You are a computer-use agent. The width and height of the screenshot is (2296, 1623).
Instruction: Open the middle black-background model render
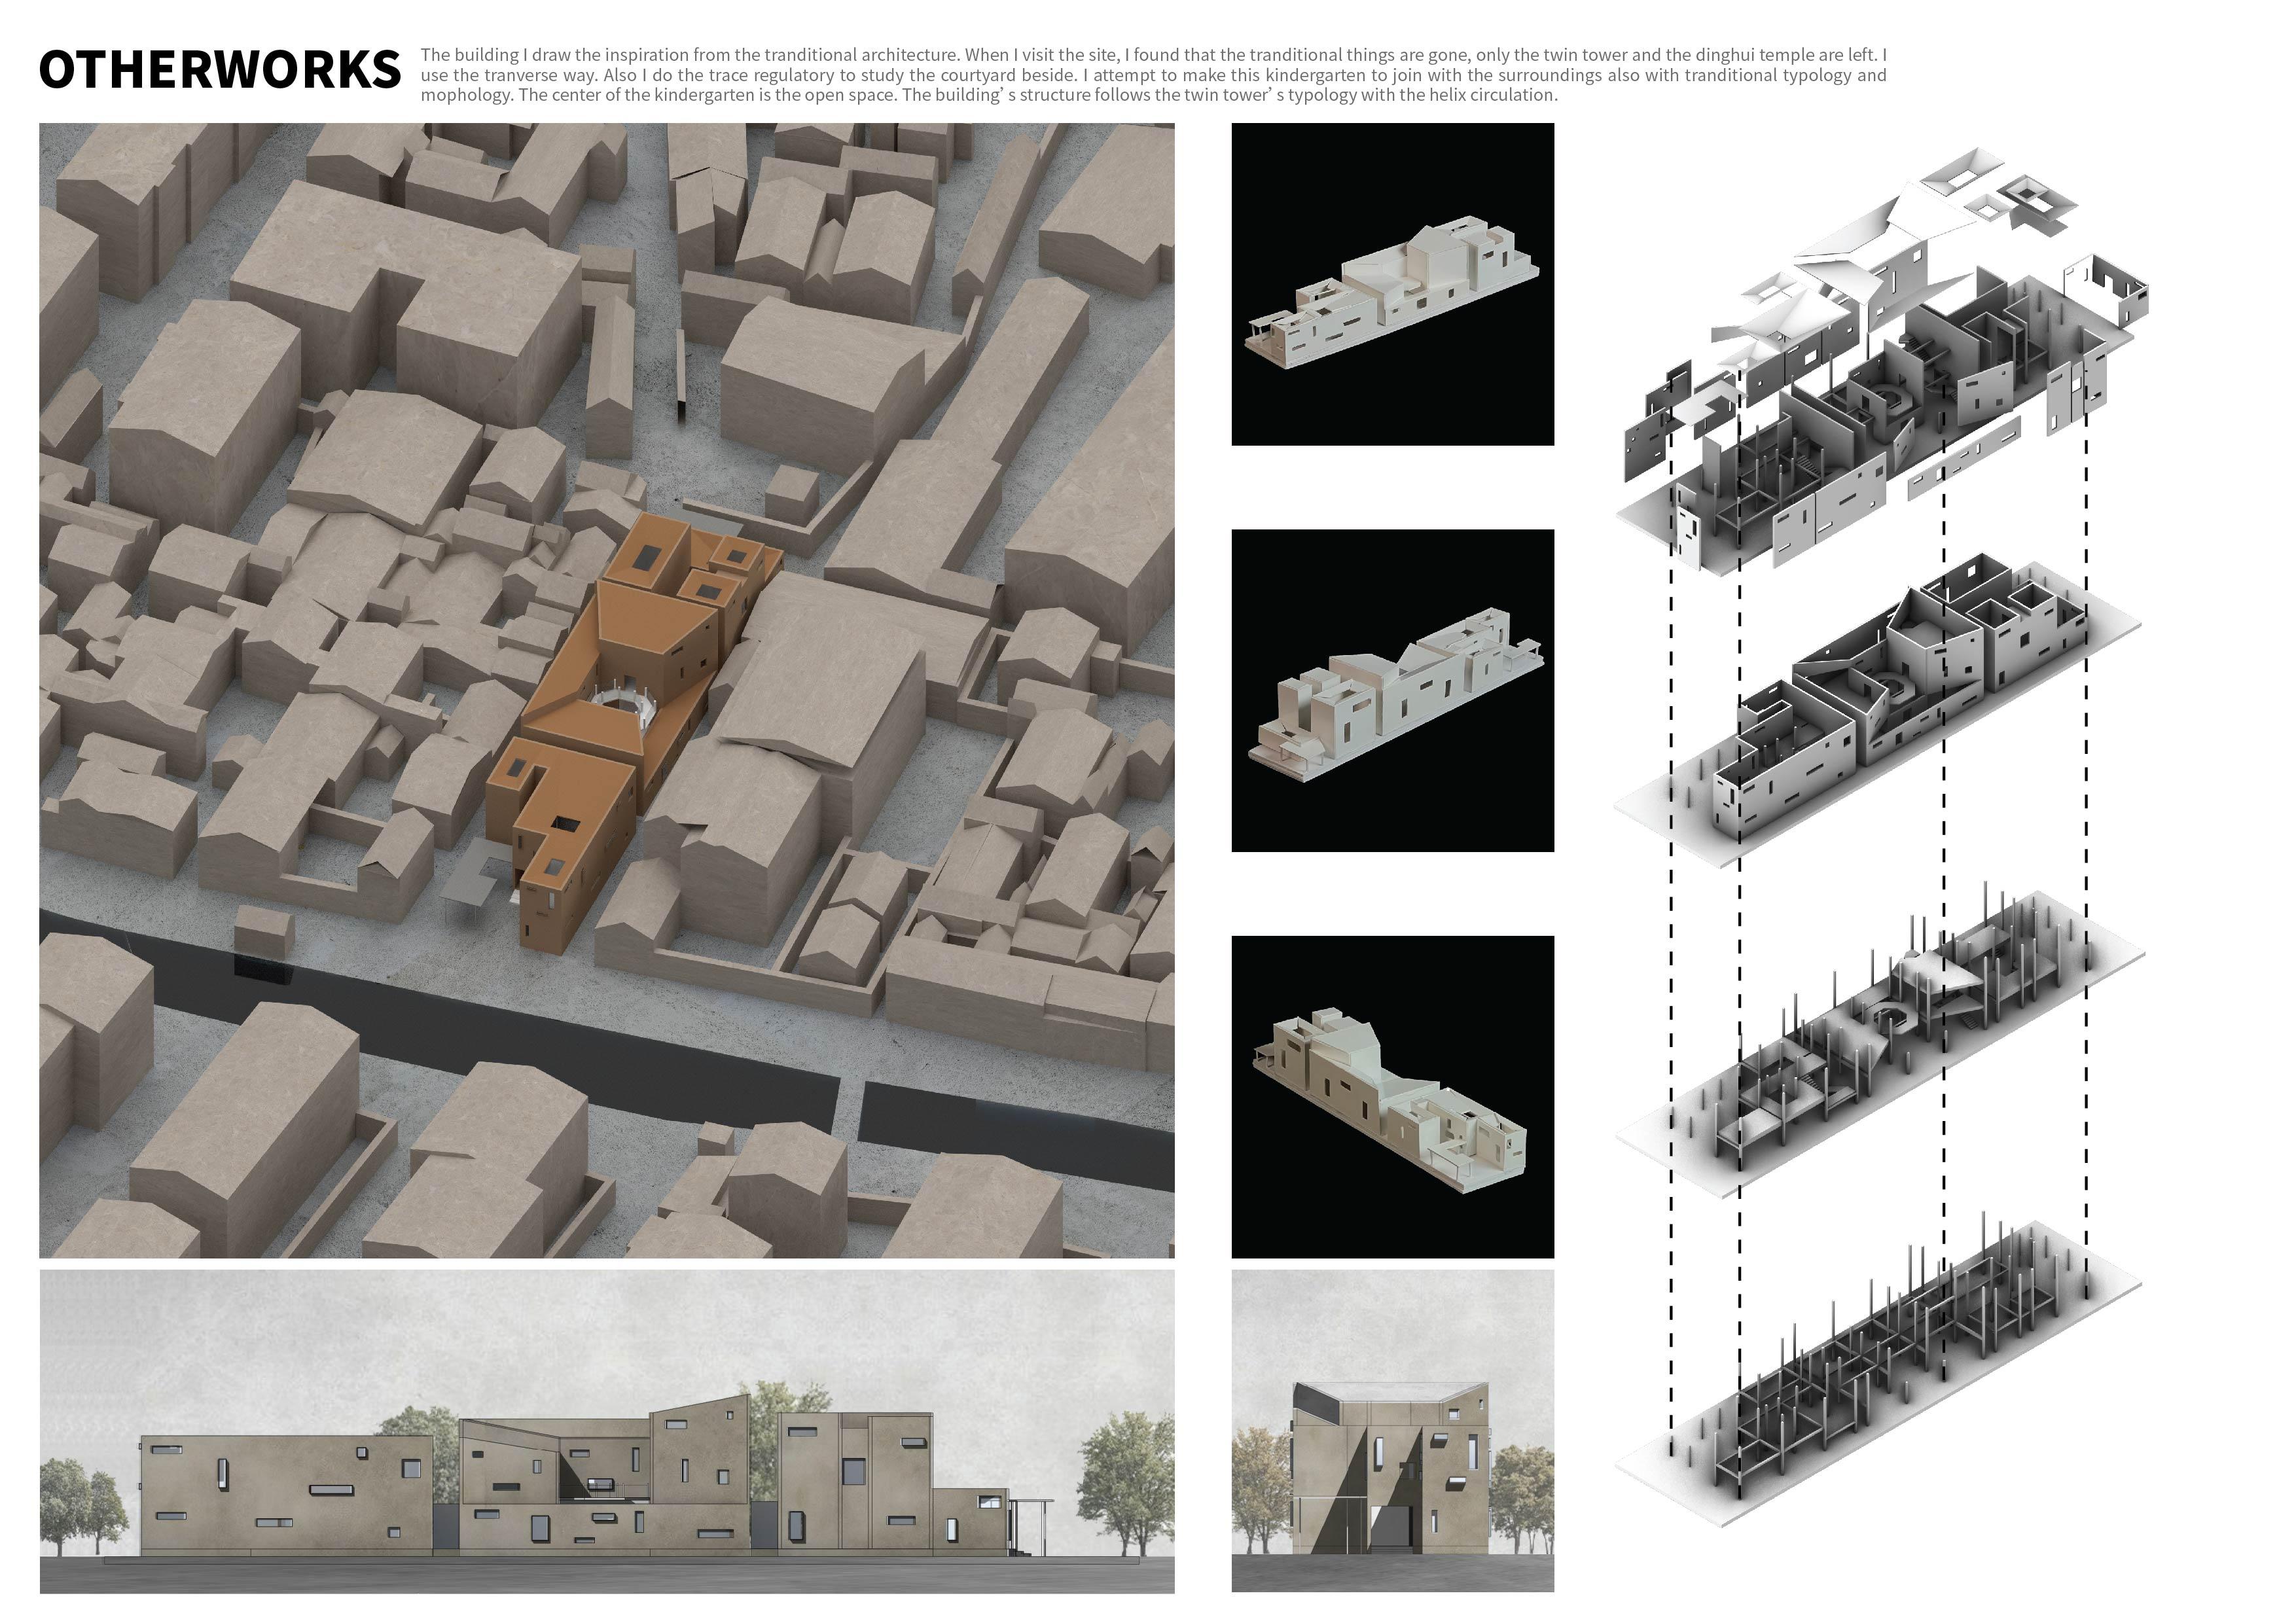pos(1392,691)
